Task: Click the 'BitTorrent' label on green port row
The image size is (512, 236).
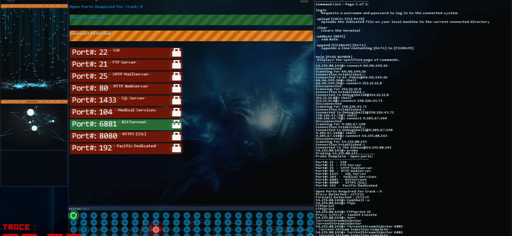Action: pyautogui.click(x=134, y=122)
